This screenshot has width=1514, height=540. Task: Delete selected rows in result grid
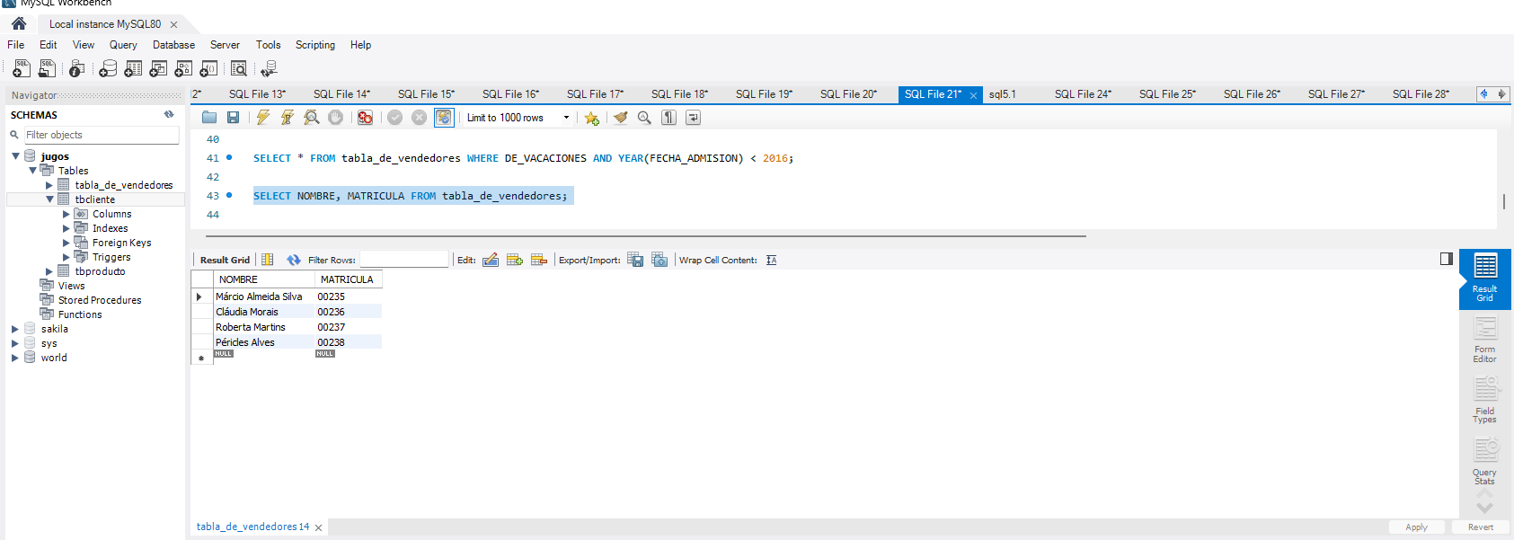pos(539,260)
